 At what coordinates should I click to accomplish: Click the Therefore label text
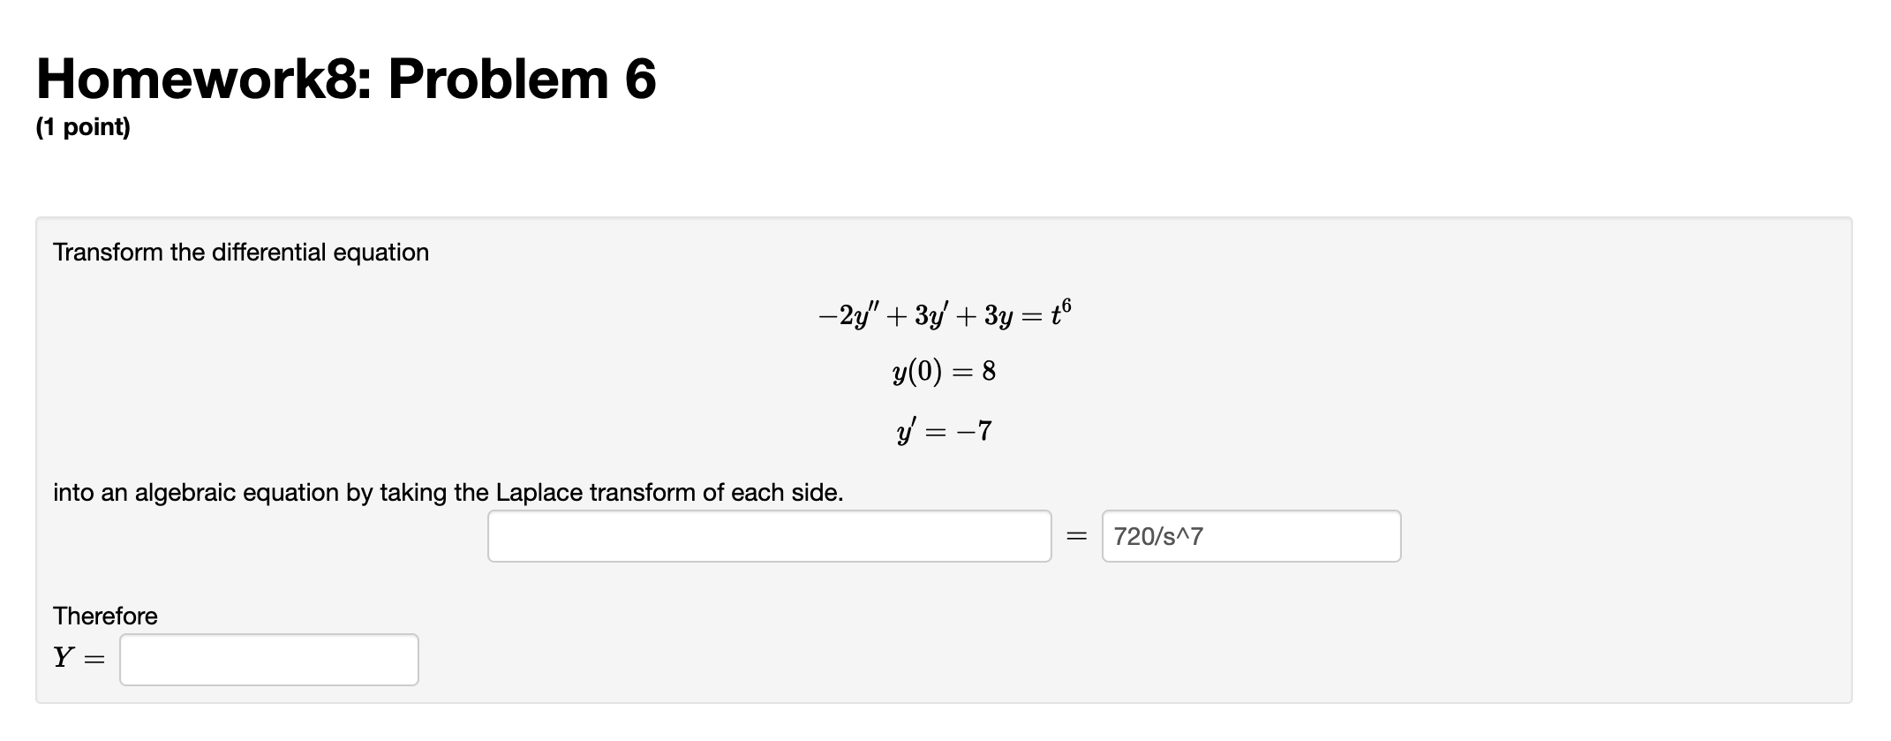[x=103, y=616]
